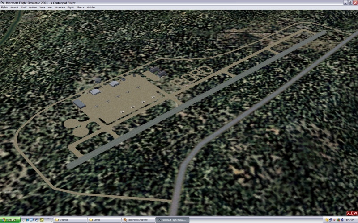Open the Modules menu

coord(91,8)
